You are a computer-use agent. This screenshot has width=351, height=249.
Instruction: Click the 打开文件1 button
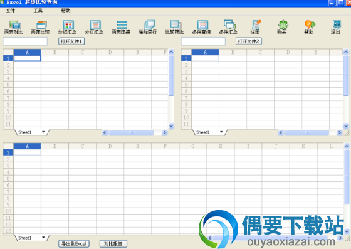(x=71, y=41)
